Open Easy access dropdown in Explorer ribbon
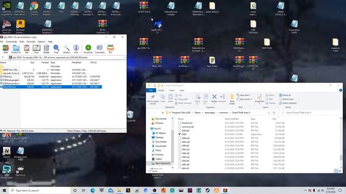The image size is (346, 194). click(x=244, y=99)
